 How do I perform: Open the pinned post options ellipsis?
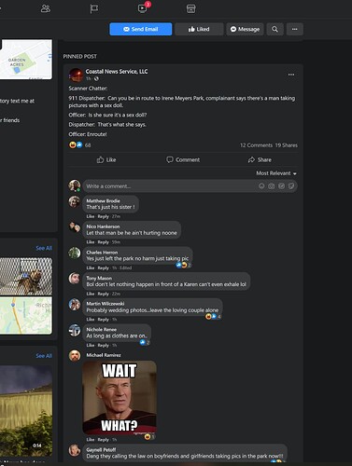pos(291,75)
